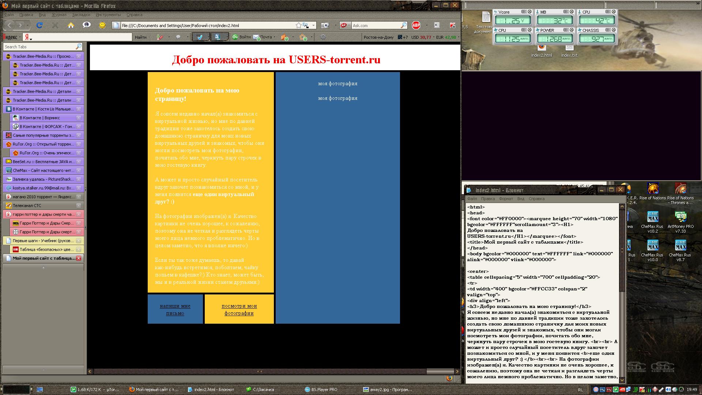This screenshot has height=395, width=702.
Task: Click the search magnifier in Ask.com box
Action: (x=403, y=25)
